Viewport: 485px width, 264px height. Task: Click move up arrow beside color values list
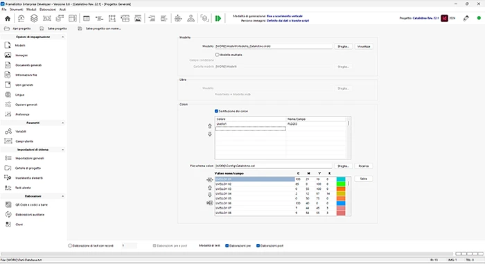[x=210, y=188]
